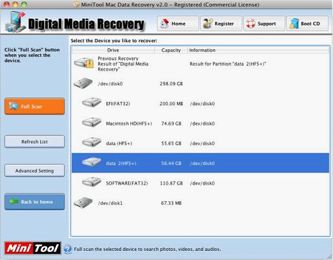Click the lifebuoy icon on Support button
This screenshot has height=260, width=333.
(250, 24)
